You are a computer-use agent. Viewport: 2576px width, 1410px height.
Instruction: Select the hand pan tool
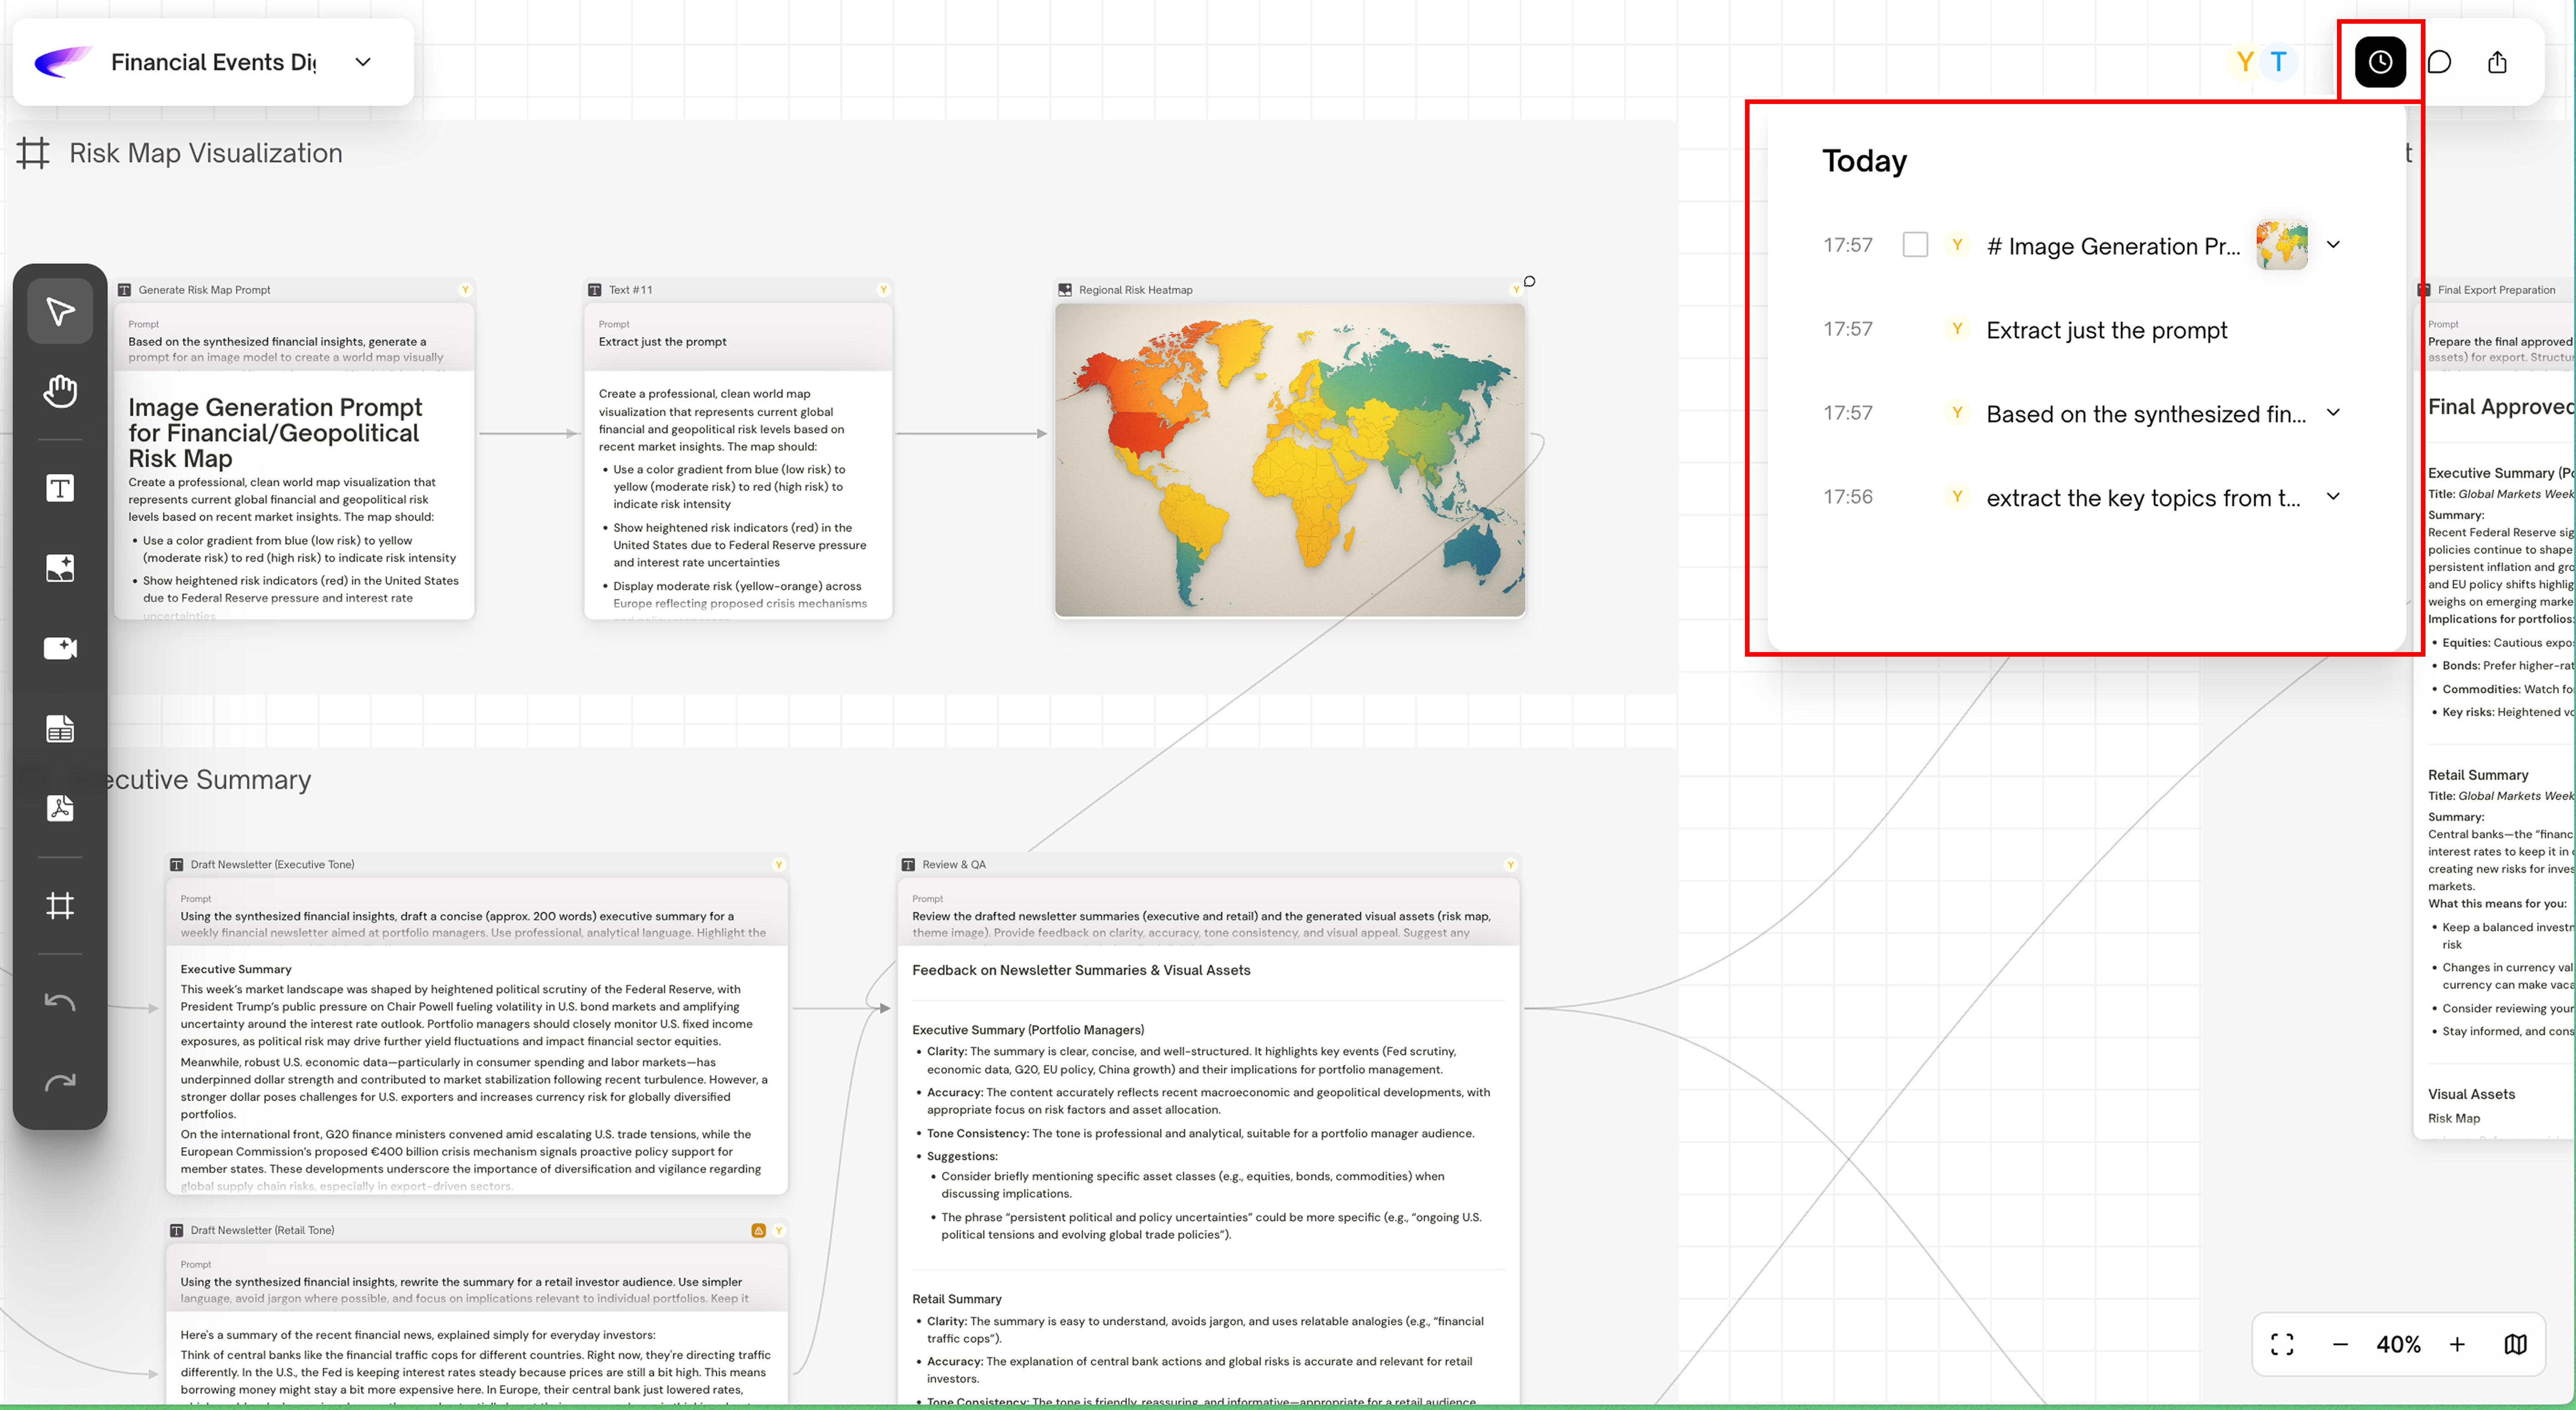click(x=60, y=391)
